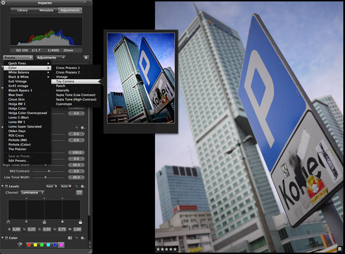Screen dimensions: 345x254
Task: Apply the Lomo Super Saturated preset
Action: tap(28, 127)
